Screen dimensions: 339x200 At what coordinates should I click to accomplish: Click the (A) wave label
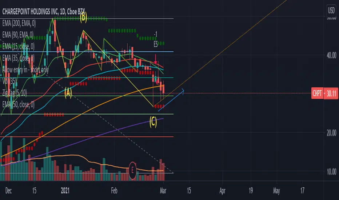[68, 93]
